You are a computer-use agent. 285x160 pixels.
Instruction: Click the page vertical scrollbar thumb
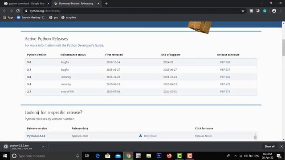click(283, 48)
